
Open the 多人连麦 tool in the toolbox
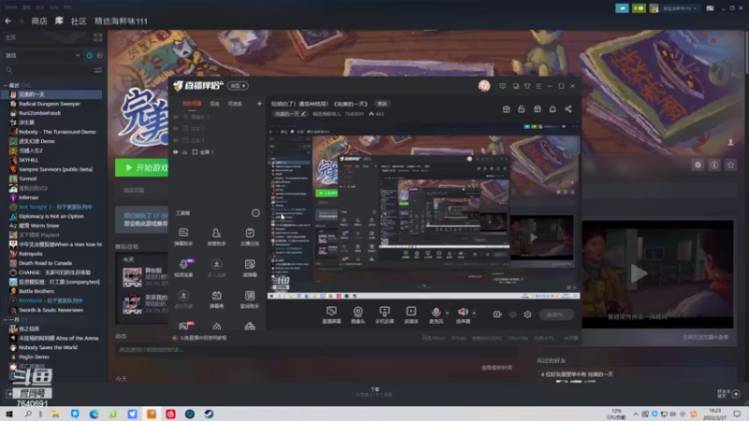[216, 269]
